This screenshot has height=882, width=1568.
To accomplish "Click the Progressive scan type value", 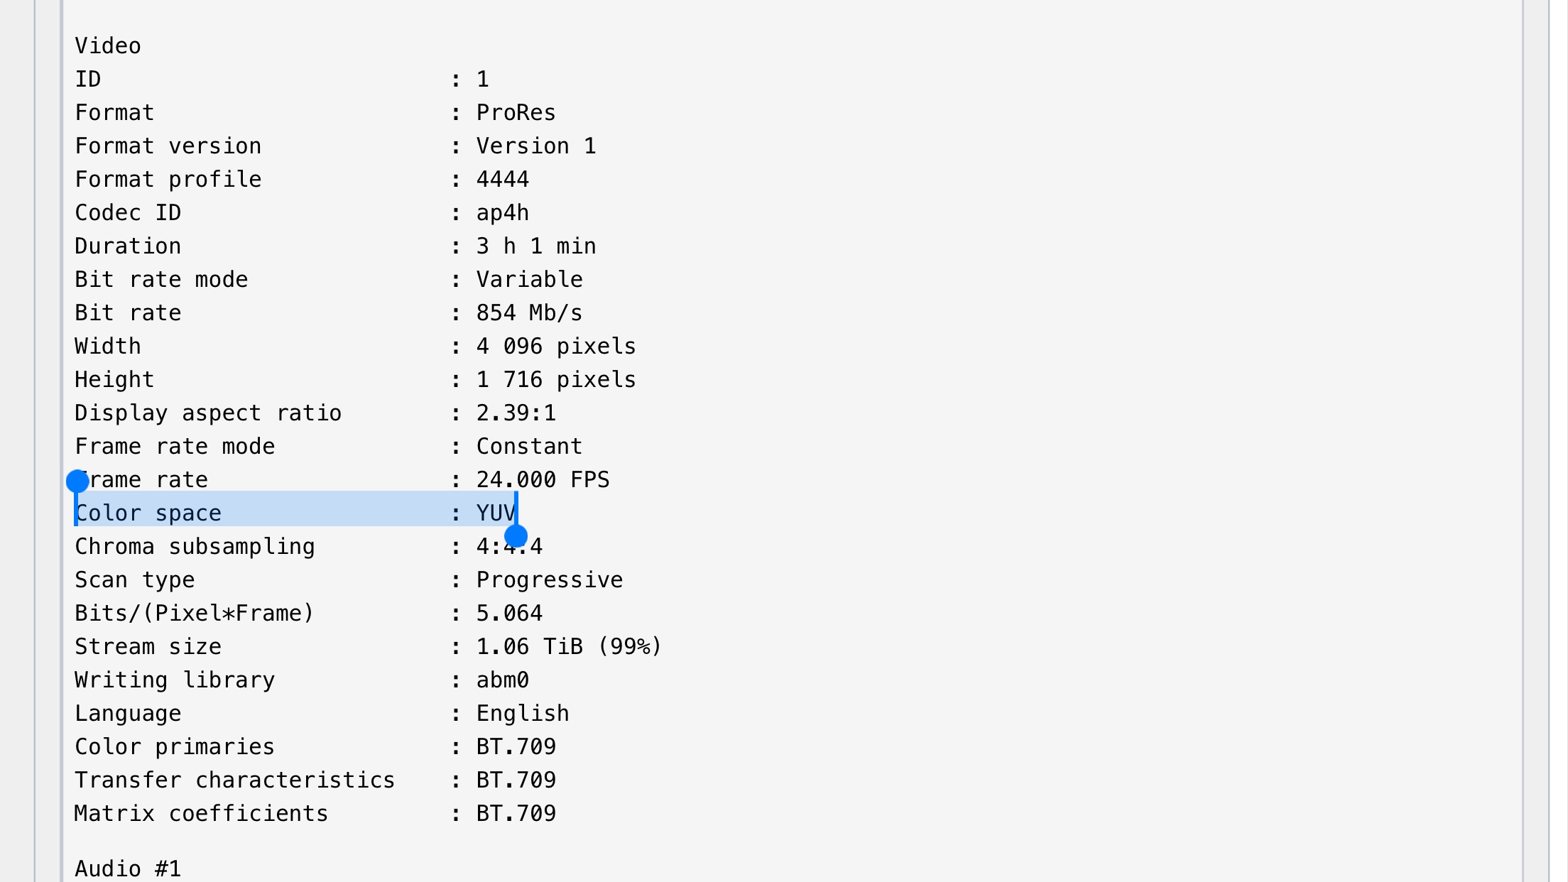I will point(549,579).
